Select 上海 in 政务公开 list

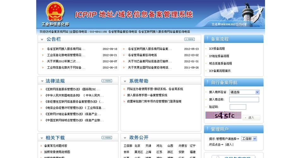(x=148, y=152)
